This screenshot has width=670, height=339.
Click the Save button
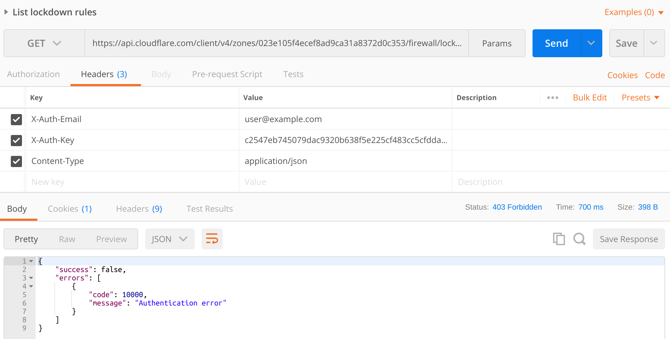tap(626, 43)
